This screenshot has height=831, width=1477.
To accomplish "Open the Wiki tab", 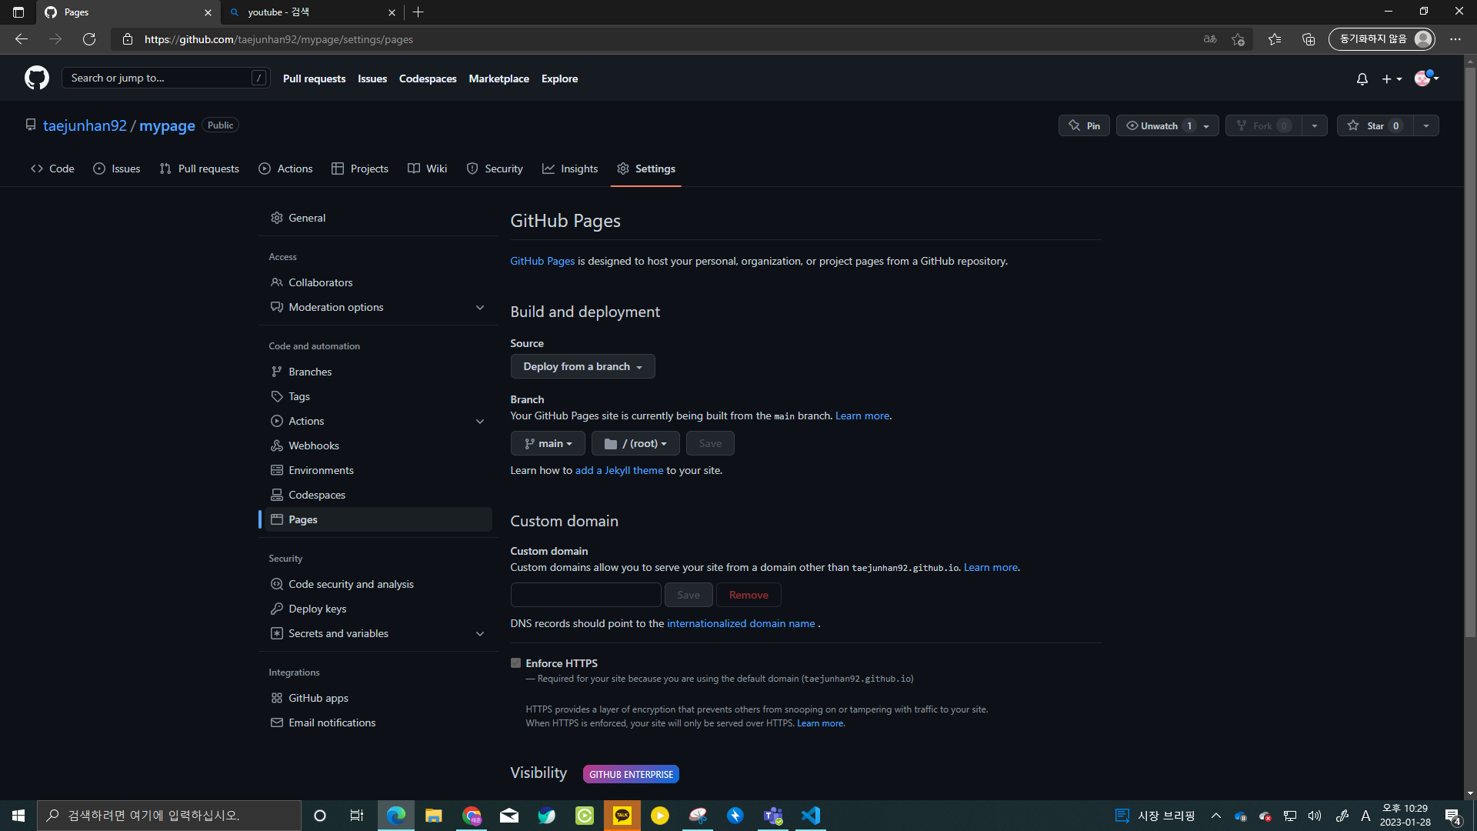I will [427, 169].
